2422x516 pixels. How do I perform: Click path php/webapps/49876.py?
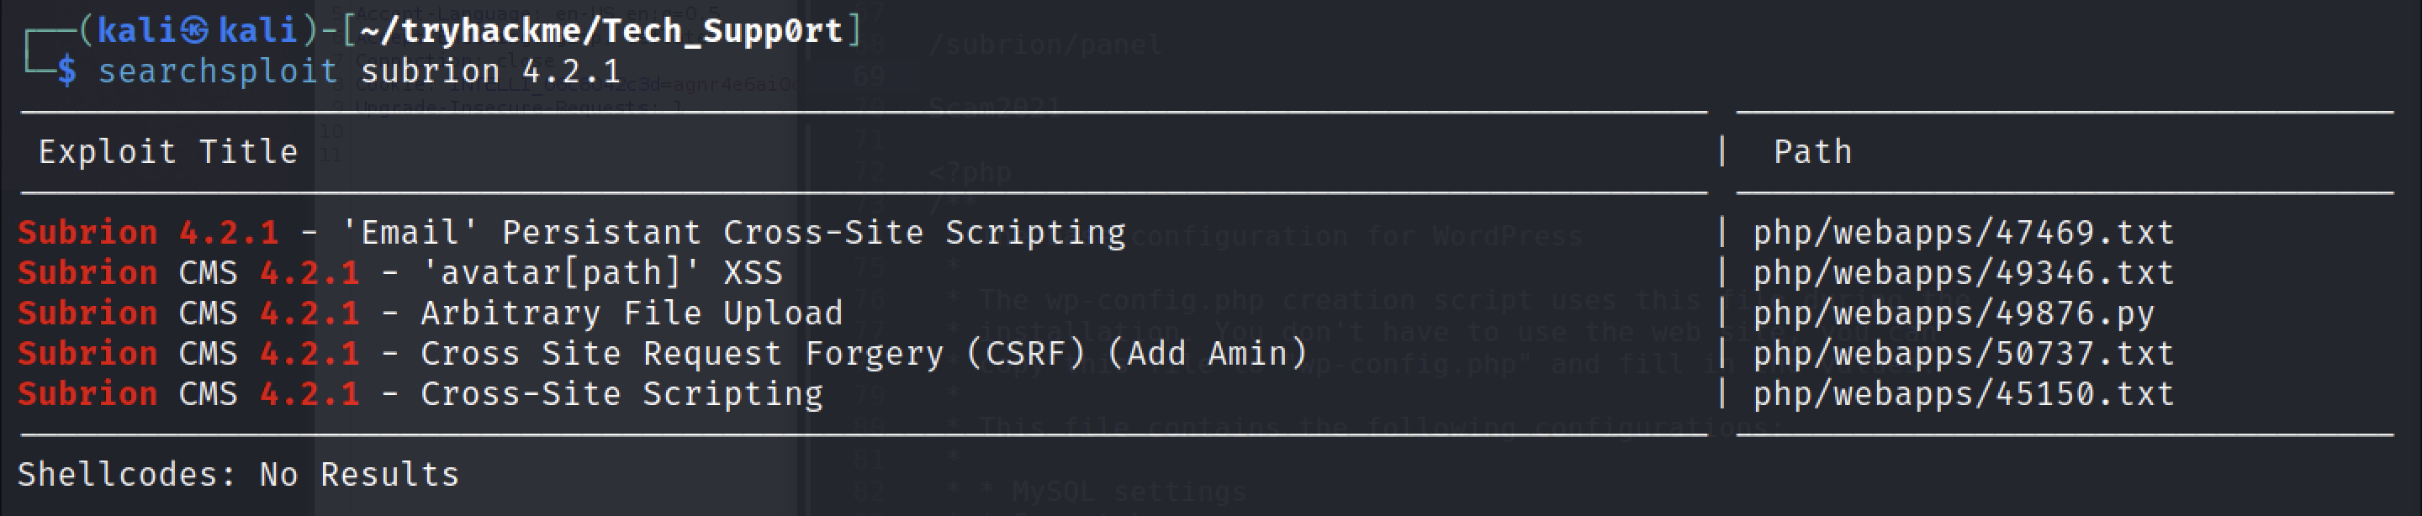tap(1954, 313)
